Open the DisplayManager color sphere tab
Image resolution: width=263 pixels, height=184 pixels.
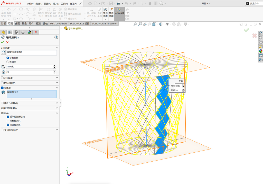(29, 32)
